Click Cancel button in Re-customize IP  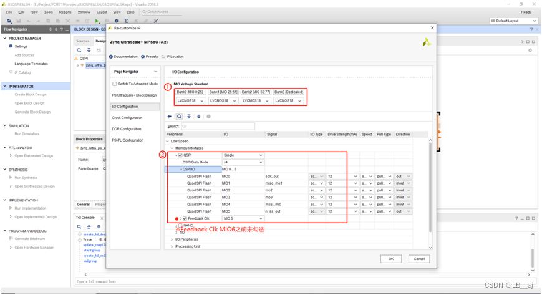pos(419,259)
